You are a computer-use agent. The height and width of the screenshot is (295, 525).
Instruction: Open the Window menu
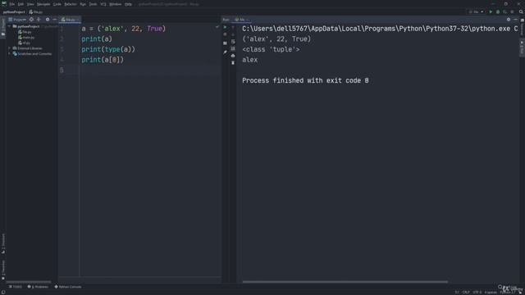click(x=116, y=4)
